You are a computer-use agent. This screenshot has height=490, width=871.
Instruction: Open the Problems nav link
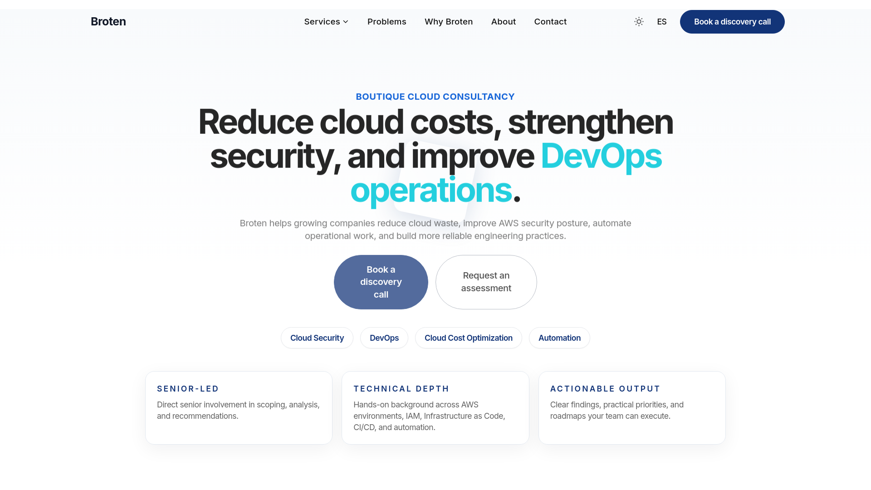(387, 22)
